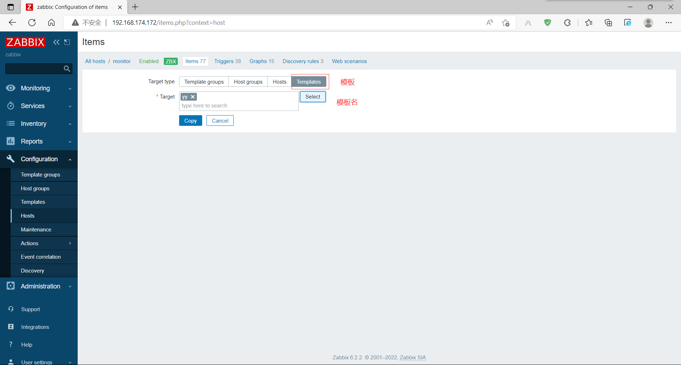This screenshot has width=681, height=365.
Task: Expand the Inventory menu
Action: coord(70,124)
